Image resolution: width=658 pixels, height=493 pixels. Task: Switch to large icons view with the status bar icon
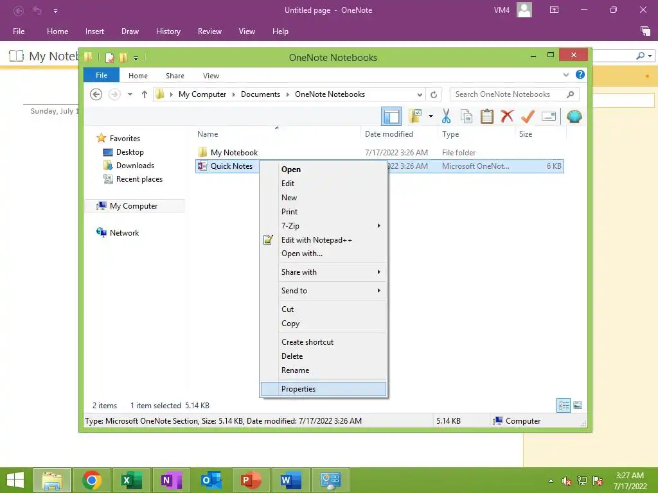click(578, 405)
